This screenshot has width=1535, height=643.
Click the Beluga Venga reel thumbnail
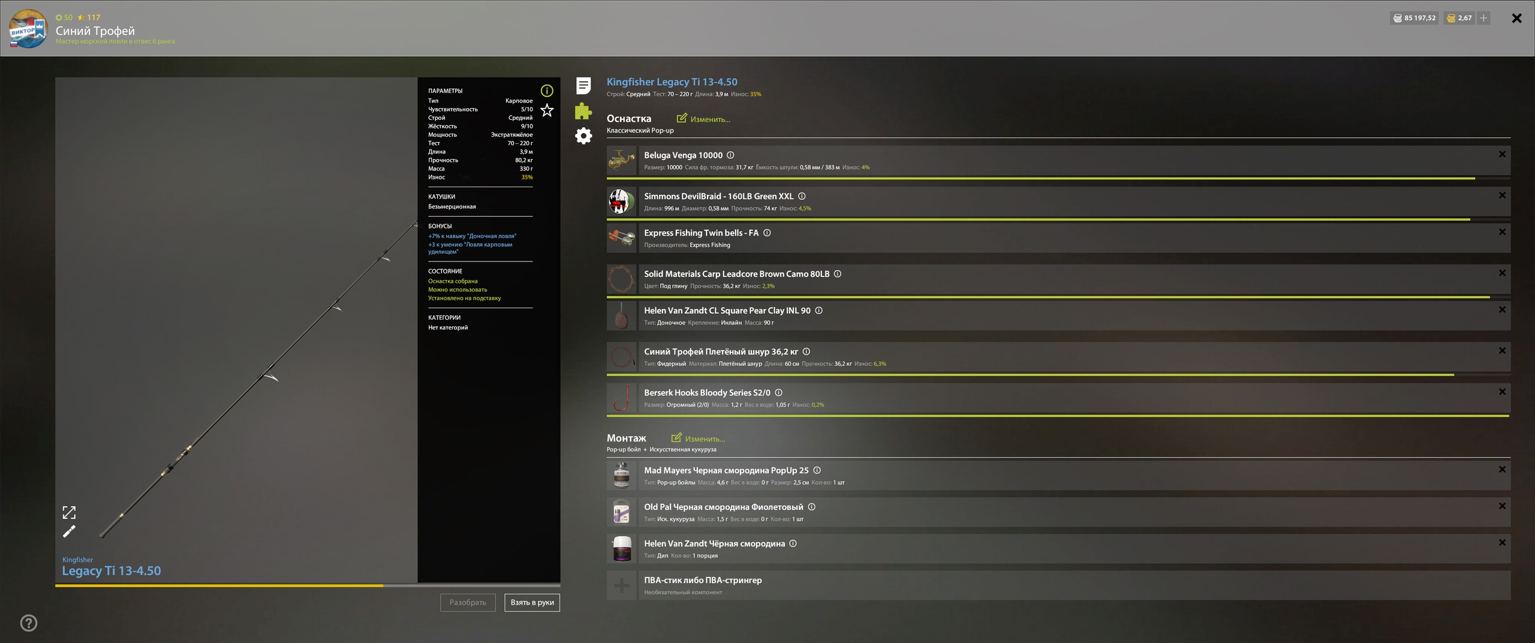click(x=621, y=160)
